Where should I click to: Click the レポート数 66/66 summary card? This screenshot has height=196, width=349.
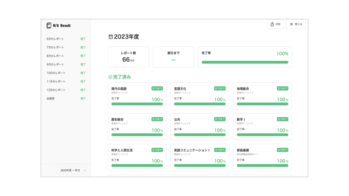coord(128,57)
